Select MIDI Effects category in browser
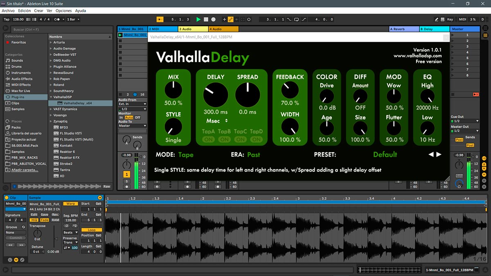 pos(21,85)
